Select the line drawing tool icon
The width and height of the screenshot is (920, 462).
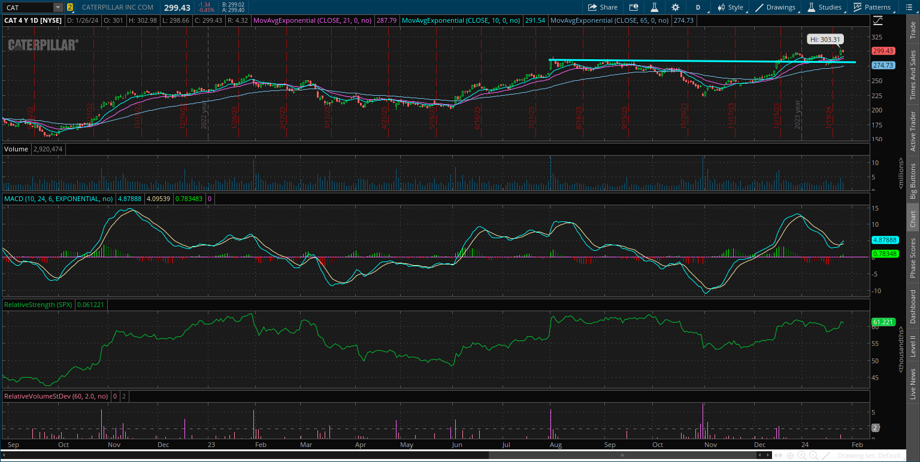click(x=825, y=456)
